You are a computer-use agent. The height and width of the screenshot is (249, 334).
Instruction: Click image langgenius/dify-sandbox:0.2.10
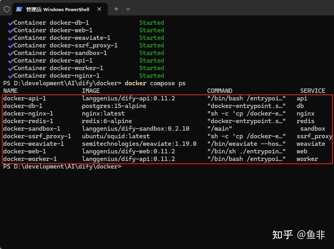[136, 129]
